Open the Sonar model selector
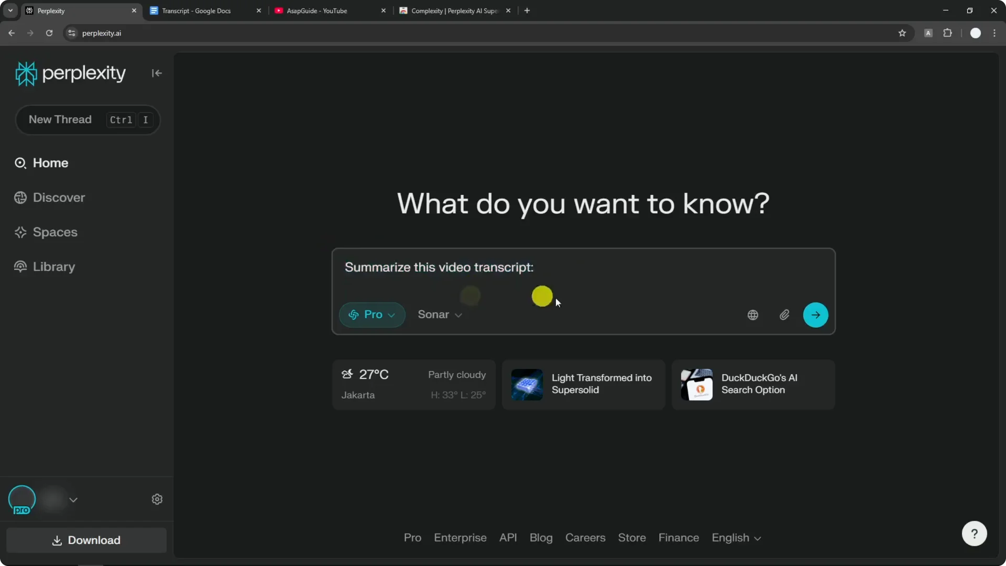Screen dimensions: 1006x566 click(440, 315)
